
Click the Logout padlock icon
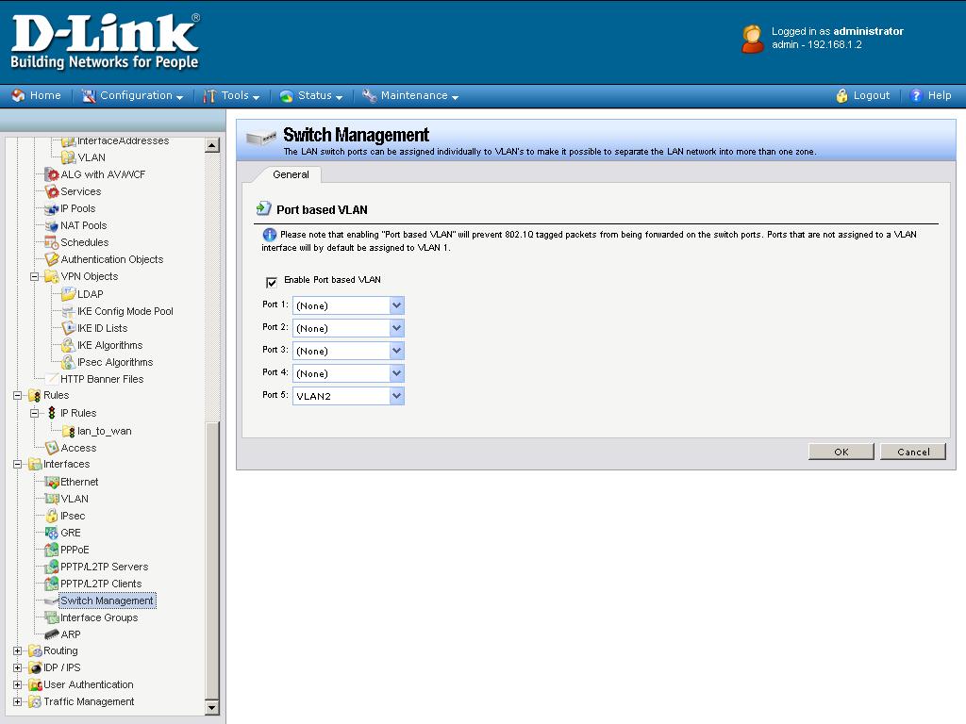pos(842,95)
